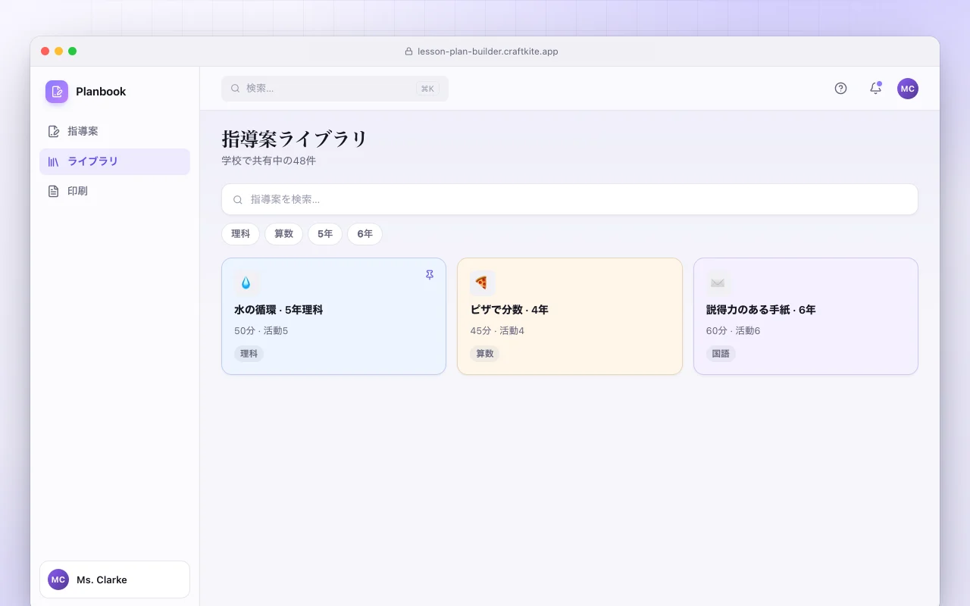Image resolution: width=970 pixels, height=606 pixels.
Task: Click the water drop icon on 水の循環 card
Action: tap(246, 283)
